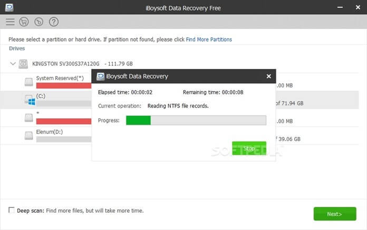Select the System Reserved partition icon
The width and height of the screenshot is (367, 230).
point(29,82)
